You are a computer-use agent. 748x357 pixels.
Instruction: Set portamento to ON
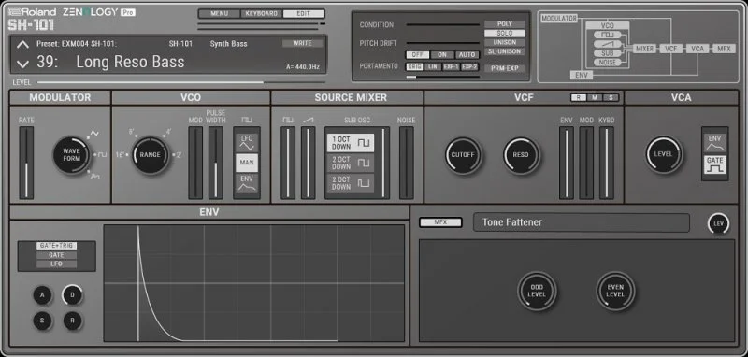click(442, 55)
